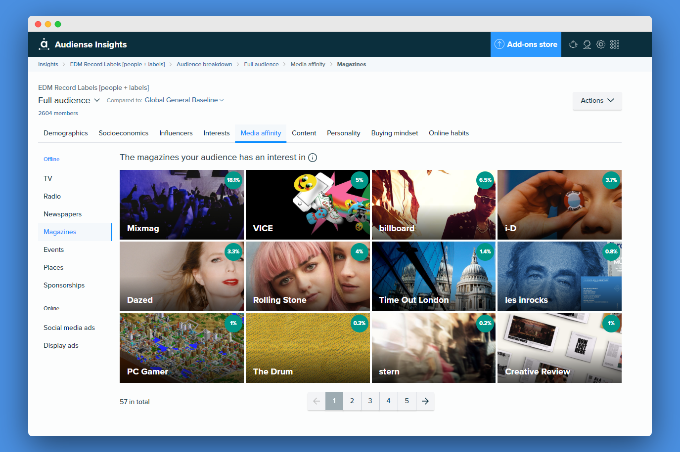Open the notifications bell icon
This screenshot has width=680, height=452.
pos(573,44)
